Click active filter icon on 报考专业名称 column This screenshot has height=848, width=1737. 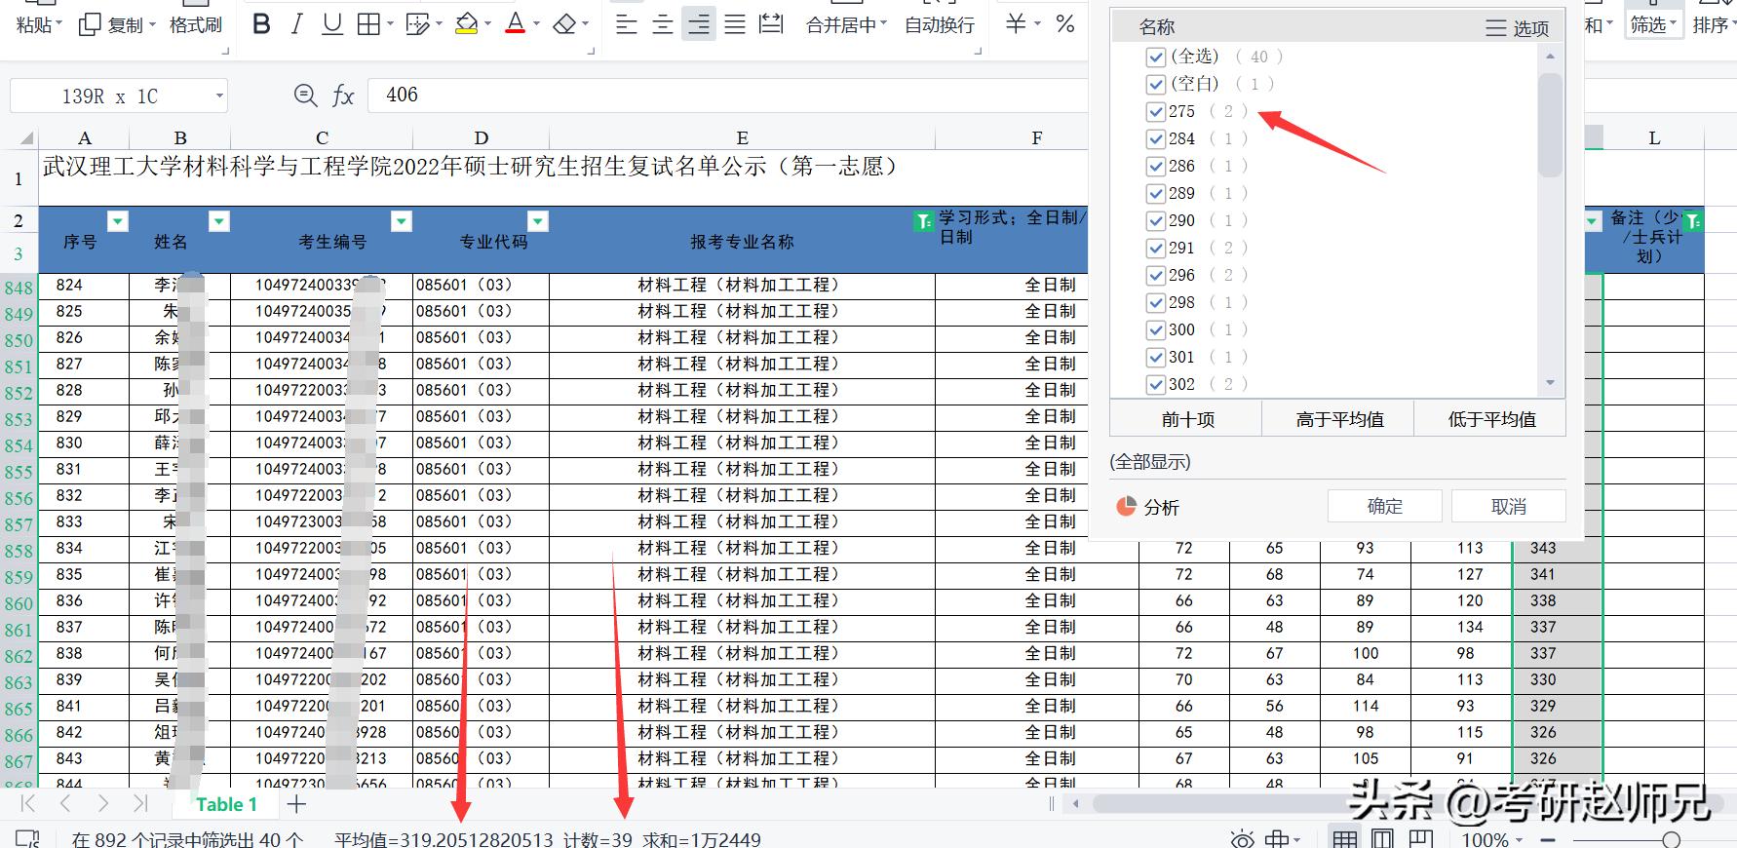click(x=923, y=221)
